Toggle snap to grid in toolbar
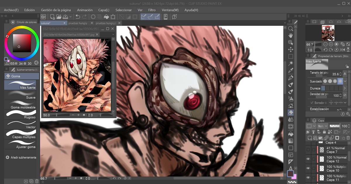This screenshot has width=351, height=184. [x=157, y=17]
